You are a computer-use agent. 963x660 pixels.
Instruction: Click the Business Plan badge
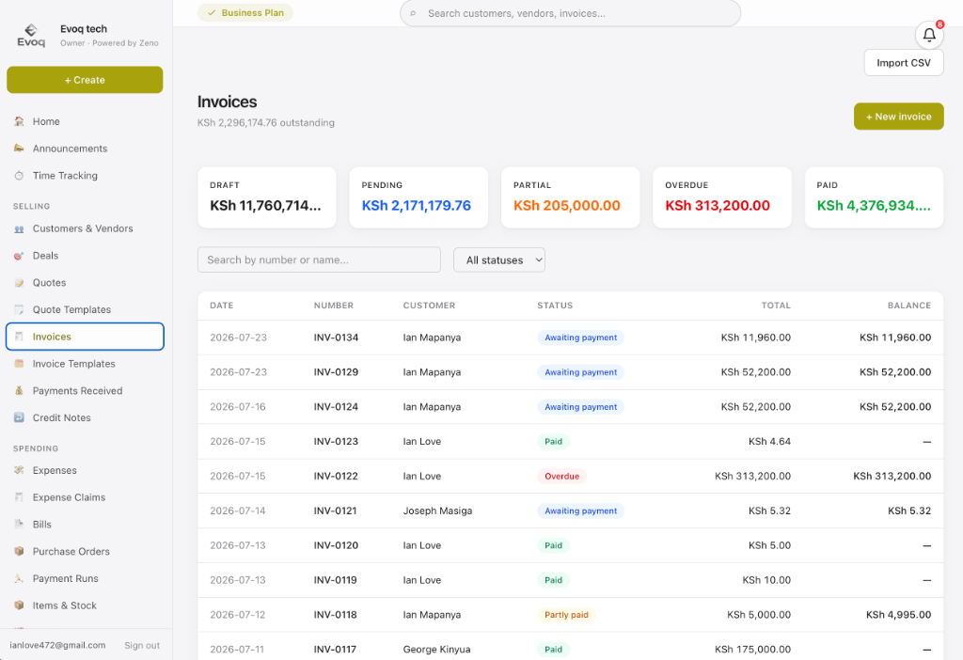(x=245, y=13)
